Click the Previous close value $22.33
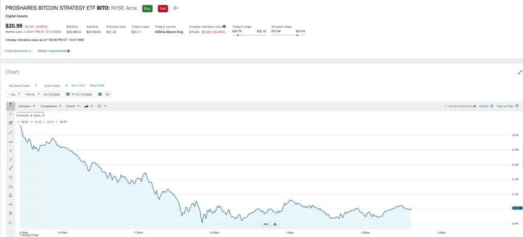The width and height of the screenshot is (523, 237). pos(110,32)
